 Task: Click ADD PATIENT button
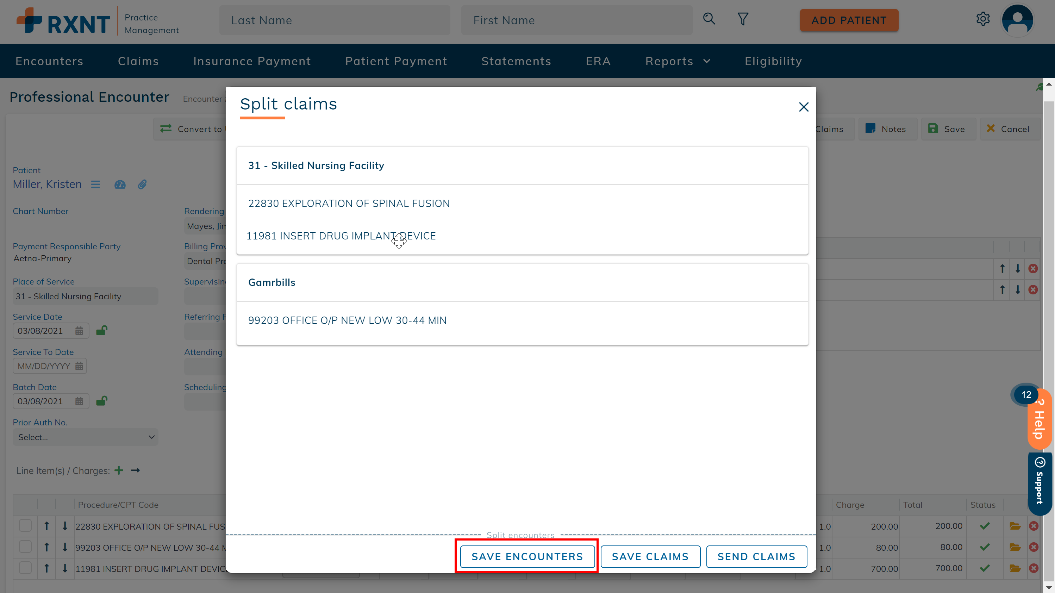[849, 20]
